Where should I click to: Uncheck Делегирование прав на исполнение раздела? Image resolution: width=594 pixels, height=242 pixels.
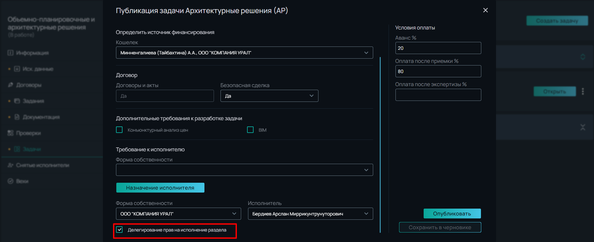coord(120,230)
